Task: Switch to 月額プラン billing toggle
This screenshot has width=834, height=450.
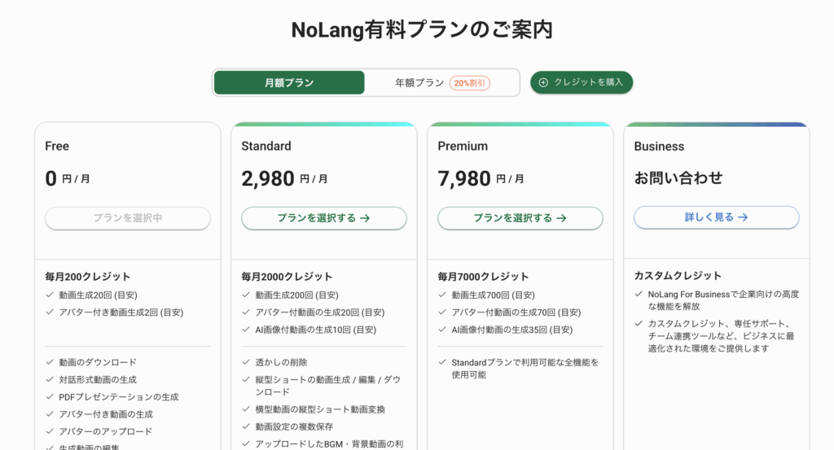Action: point(289,83)
